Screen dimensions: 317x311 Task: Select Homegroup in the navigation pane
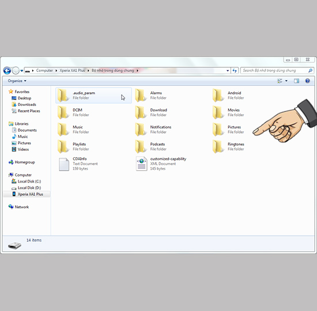[25, 162]
